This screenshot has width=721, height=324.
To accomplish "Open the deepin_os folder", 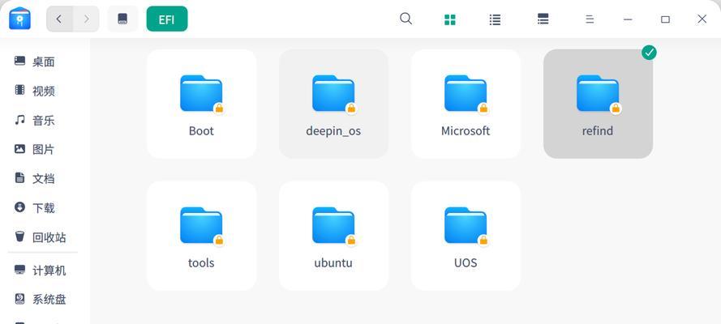I will click(333, 104).
